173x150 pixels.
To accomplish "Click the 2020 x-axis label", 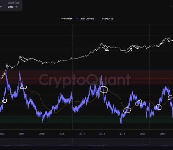I will (x=143, y=134).
